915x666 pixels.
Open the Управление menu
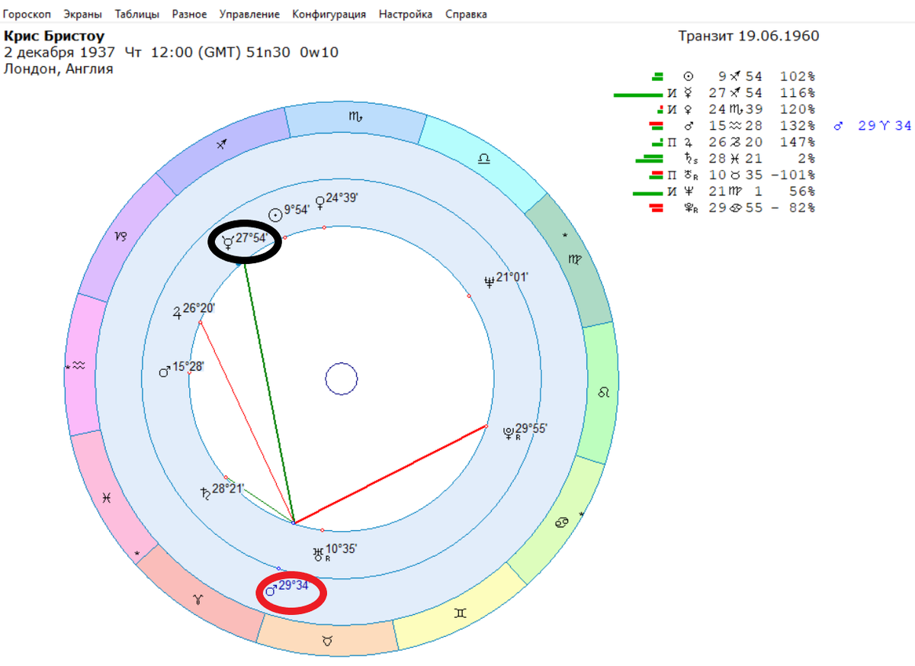(x=249, y=14)
